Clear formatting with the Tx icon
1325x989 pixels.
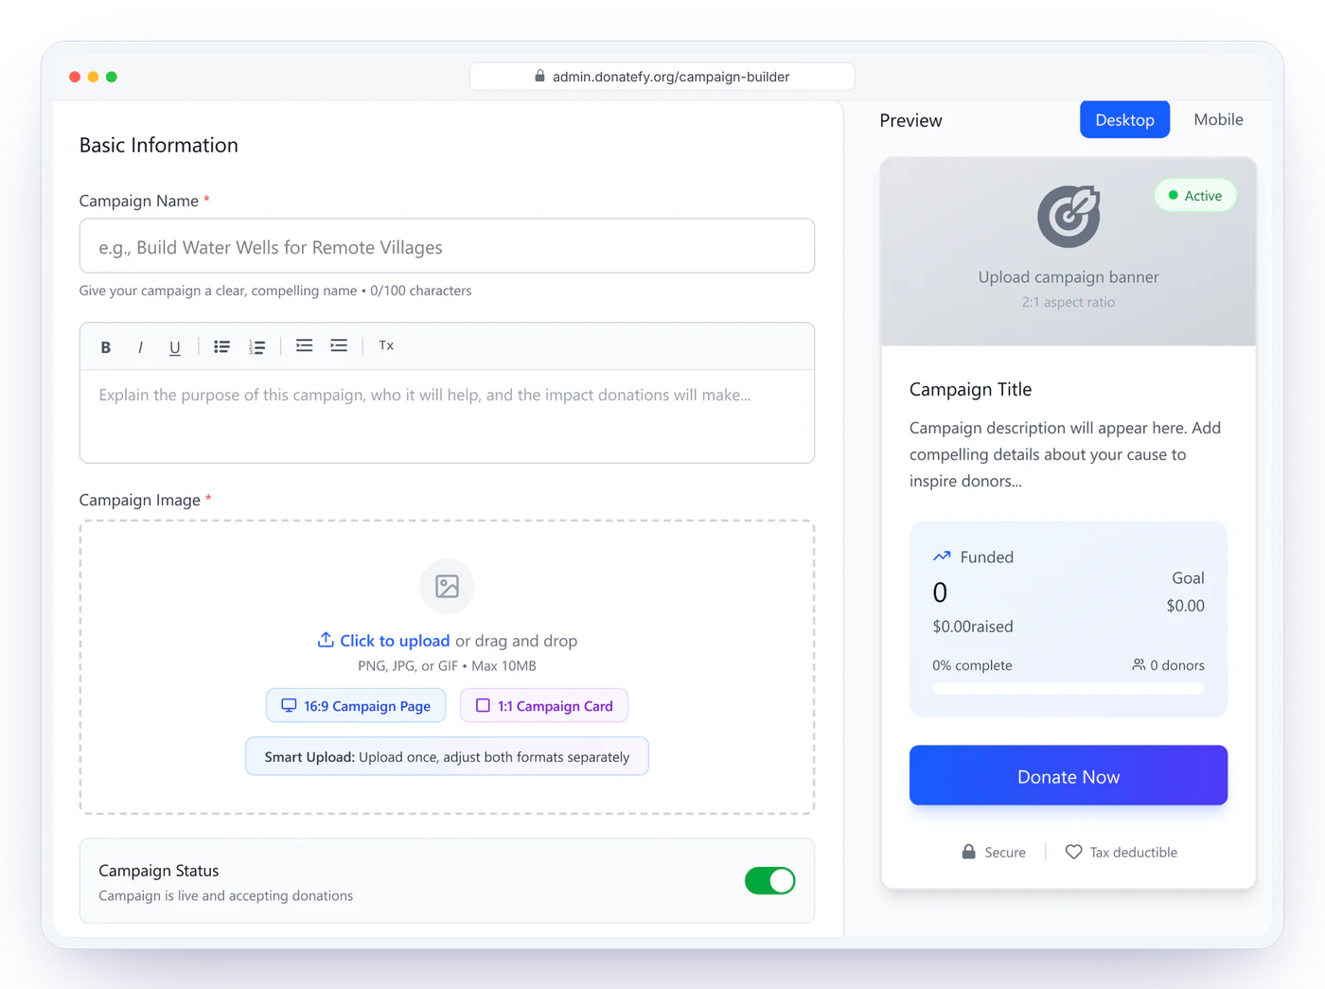click(386, 345)
